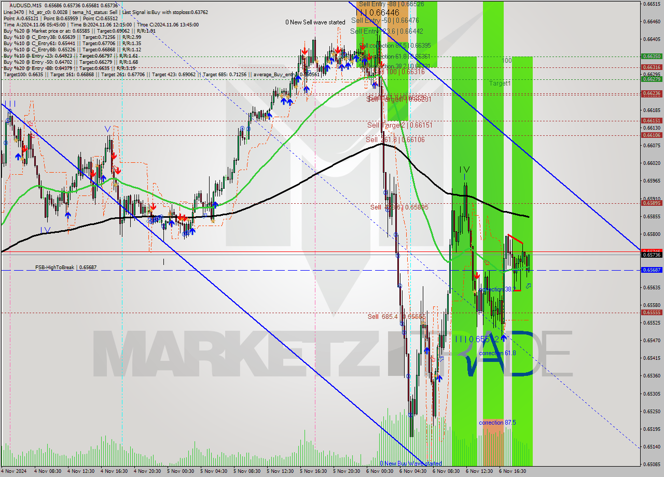The image size is (664, 477).
Task: Click the 'Sell Target2 | 0.66151' label
Action: pyautogui.click(x=399, y=125)
